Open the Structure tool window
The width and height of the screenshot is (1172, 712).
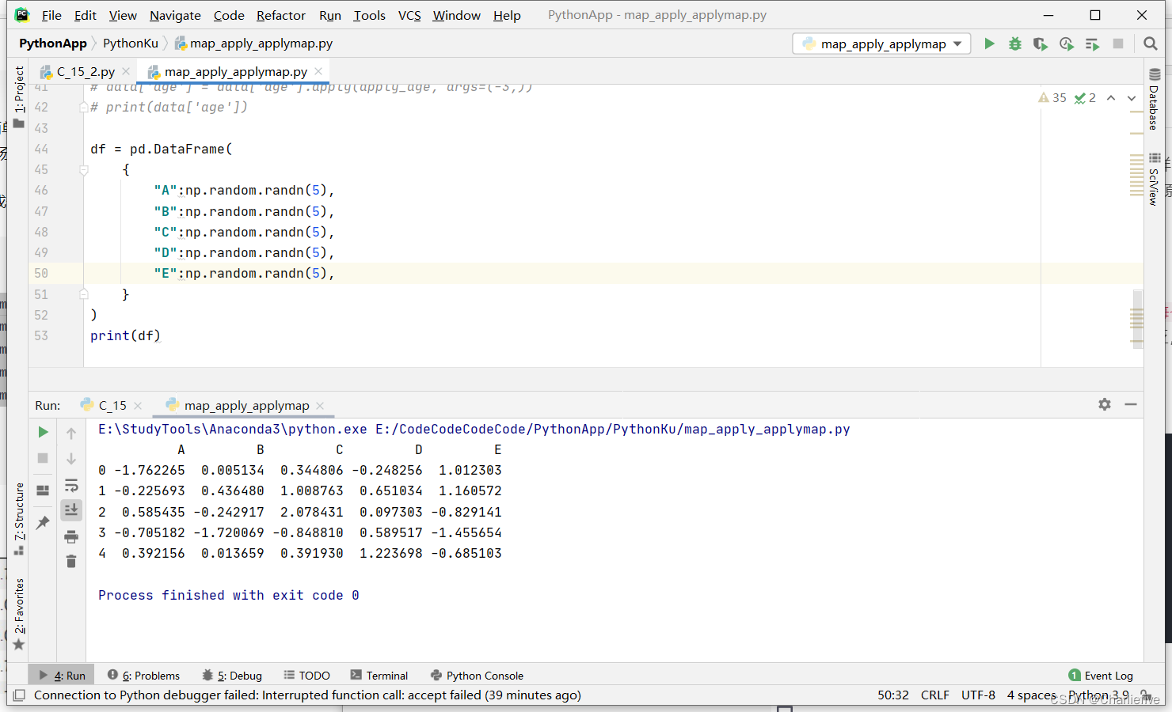point(19,518)
